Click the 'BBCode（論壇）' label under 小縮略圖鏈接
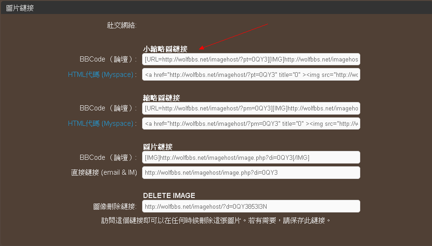The height and width of the screenshot is (246, 432). point(108,59)
